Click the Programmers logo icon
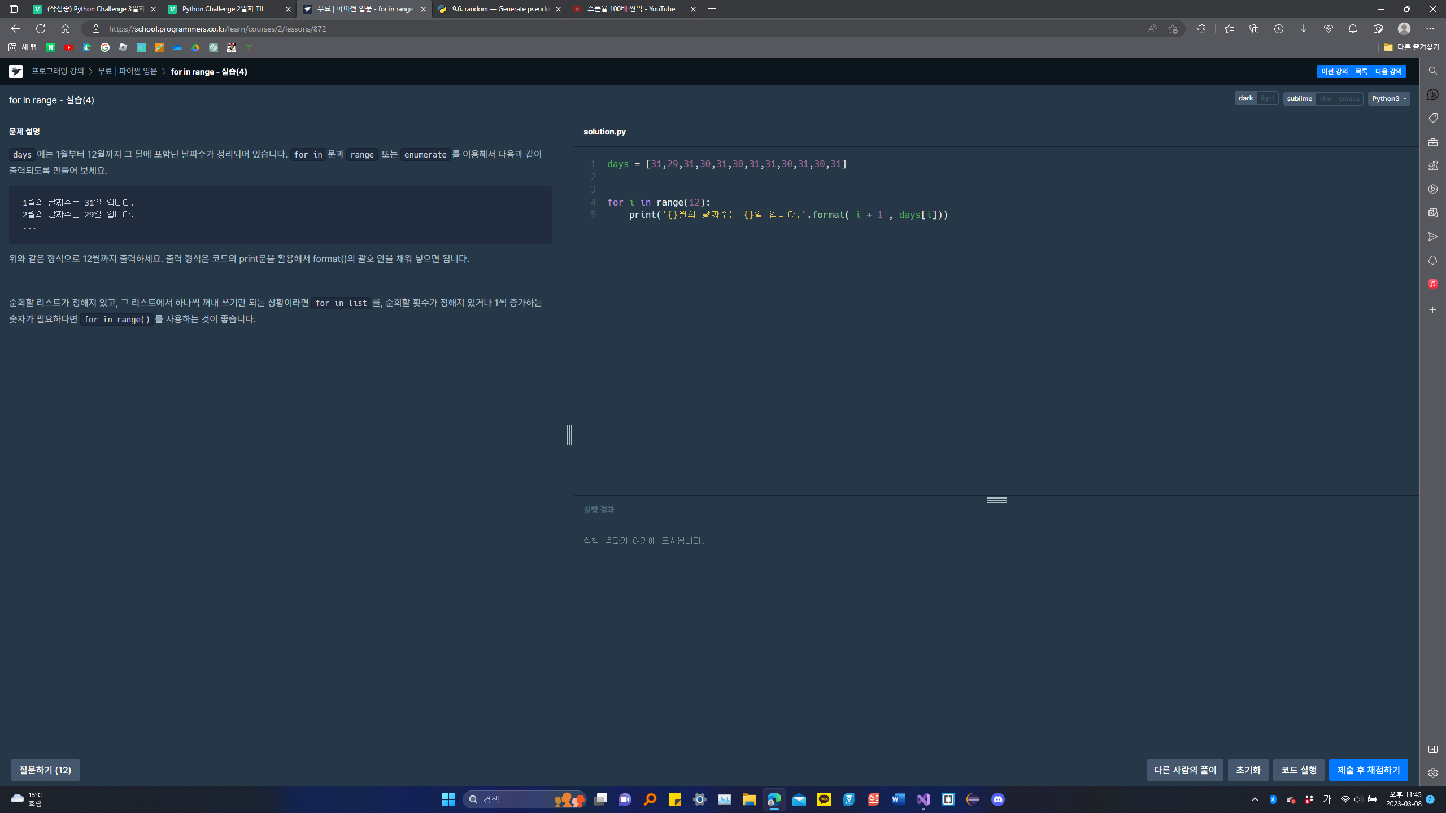This screenshot has width=1446, height=813. pos(16,71)
